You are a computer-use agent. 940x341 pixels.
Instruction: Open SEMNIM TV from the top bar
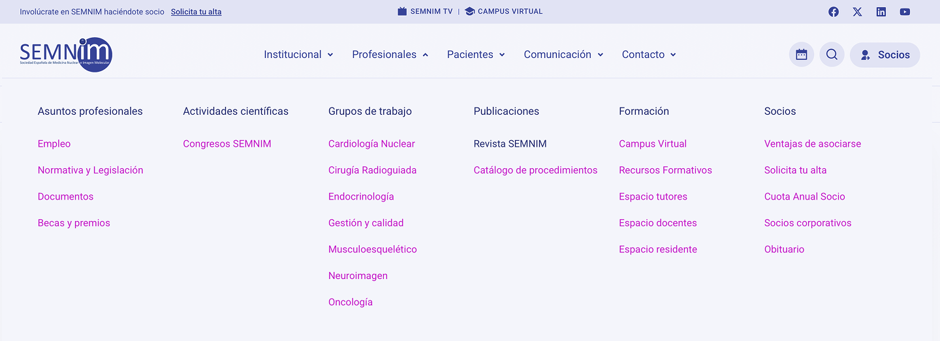425,12
